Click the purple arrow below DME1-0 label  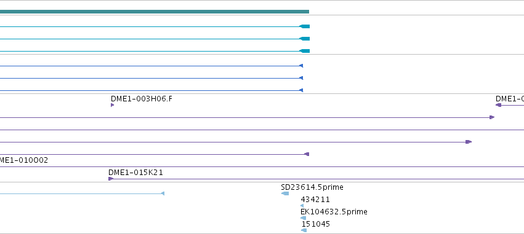498,105
